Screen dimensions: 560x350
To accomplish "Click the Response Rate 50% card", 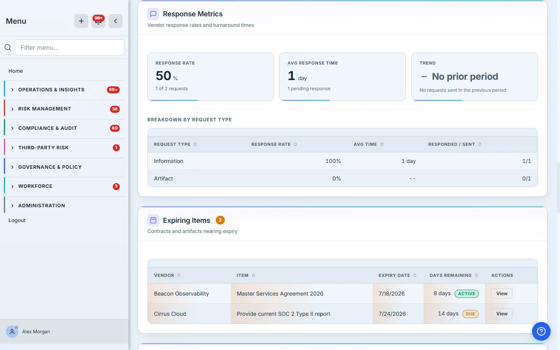I will pos(210,77).
